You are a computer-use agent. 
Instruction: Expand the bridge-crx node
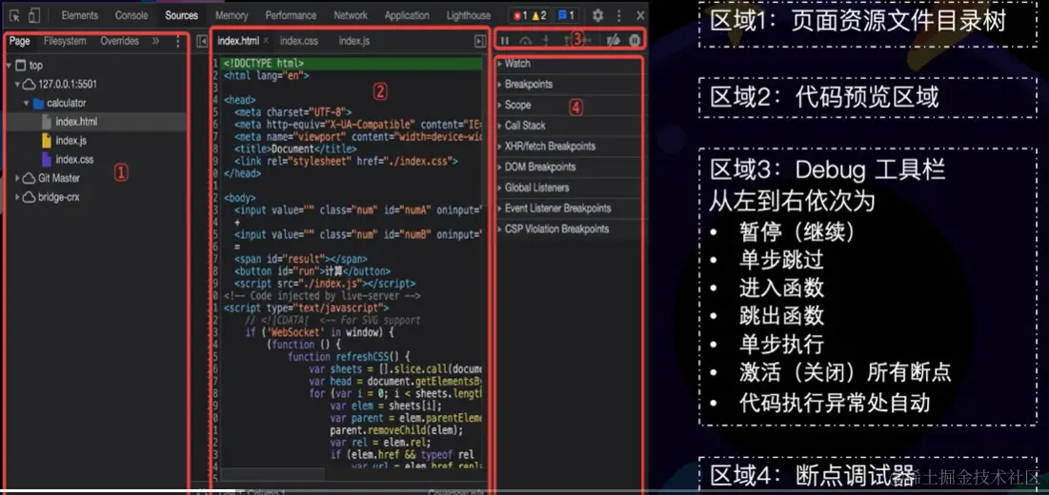click(x=17, y=197)
